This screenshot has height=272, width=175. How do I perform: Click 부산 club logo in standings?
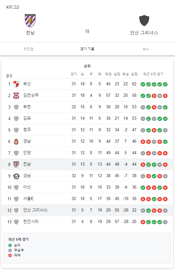tap(16, 84)
